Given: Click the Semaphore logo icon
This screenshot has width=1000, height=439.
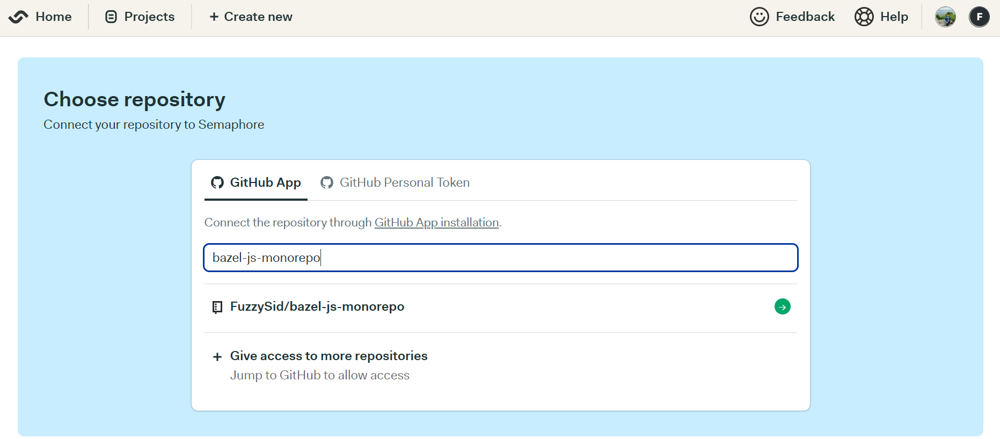Looking at the screenshot, I should 18,17.
